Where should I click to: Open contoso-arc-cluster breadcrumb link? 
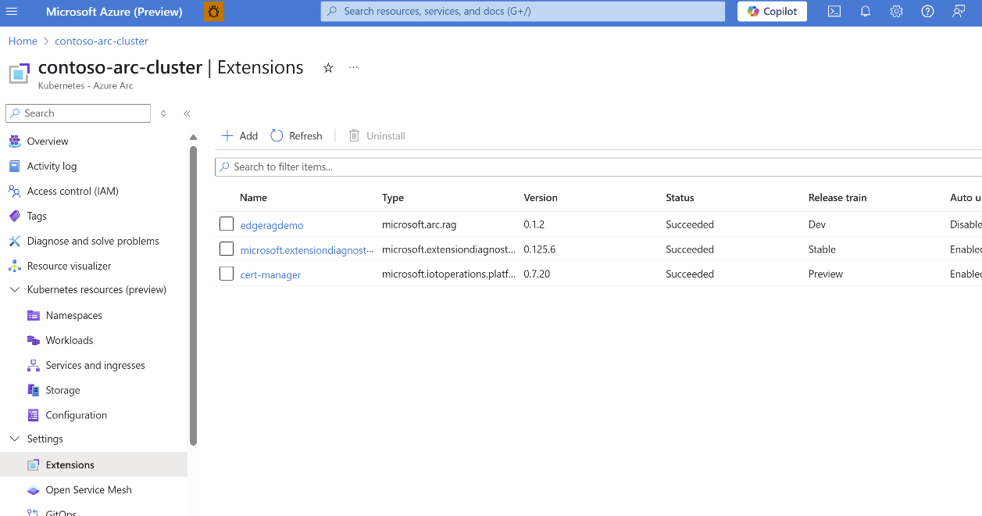(x=102, y=41)
